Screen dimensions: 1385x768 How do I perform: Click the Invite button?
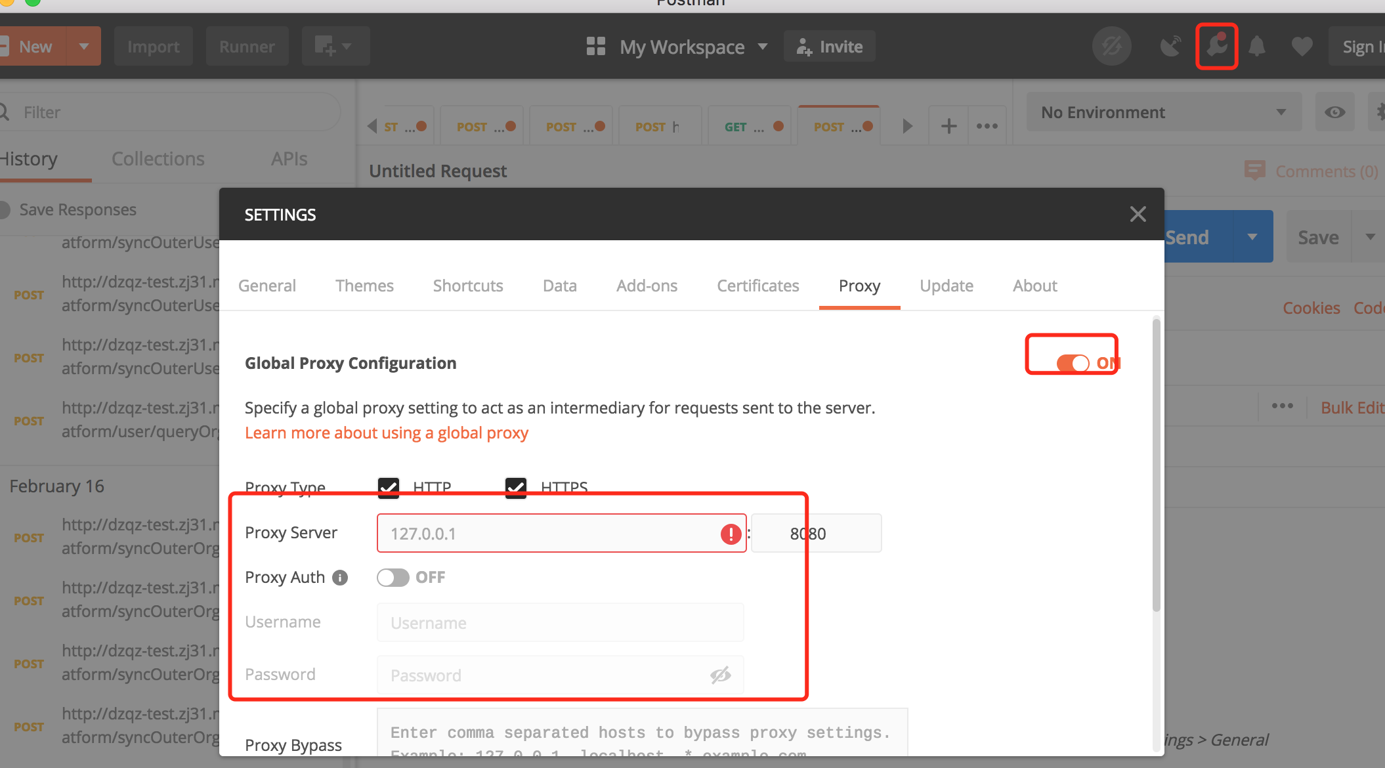tap(830, 47)
